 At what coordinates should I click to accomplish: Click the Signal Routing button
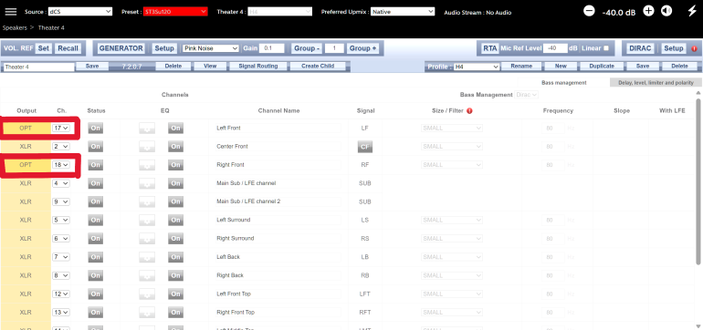(258, 67)
